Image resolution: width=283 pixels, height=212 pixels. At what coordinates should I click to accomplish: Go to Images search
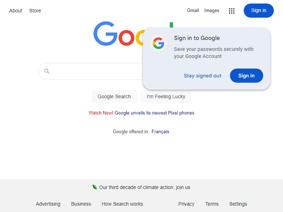tap(212, 11)
